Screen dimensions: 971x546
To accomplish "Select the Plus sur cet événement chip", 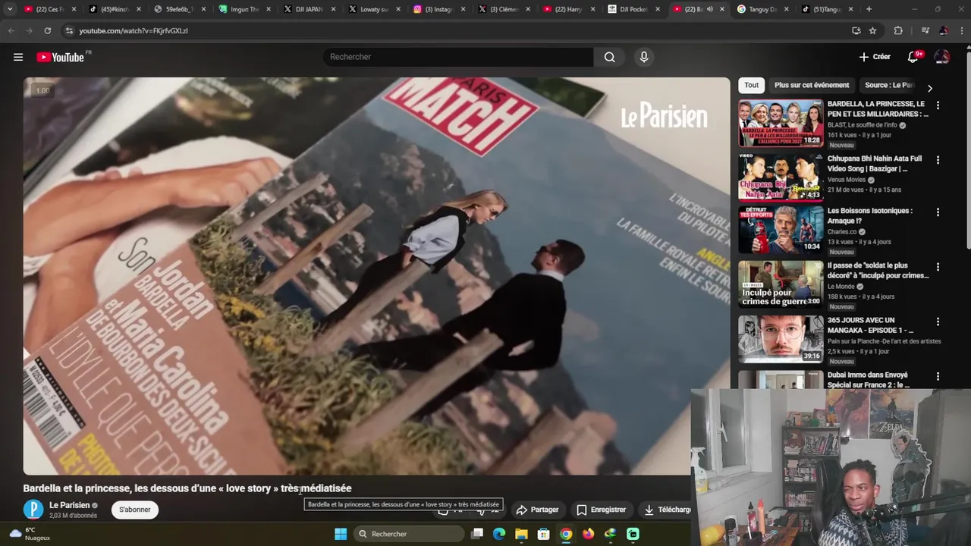I will pos(812,85).
